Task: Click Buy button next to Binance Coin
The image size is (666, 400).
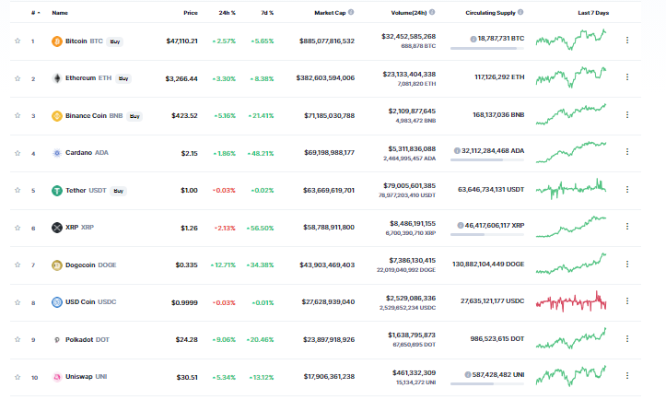Action: (134, 116)
